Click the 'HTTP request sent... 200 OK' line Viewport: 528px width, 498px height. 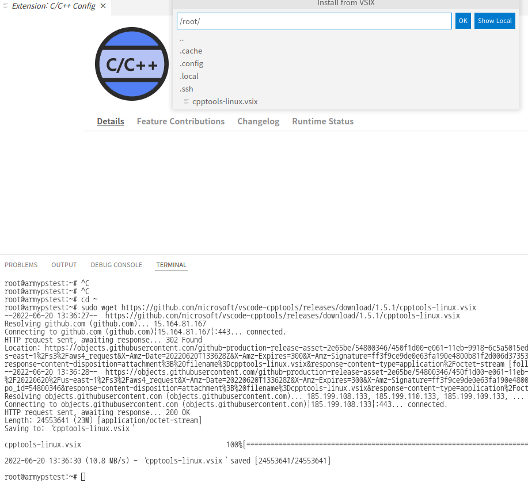pyautogui.click(x=97, y=412)
